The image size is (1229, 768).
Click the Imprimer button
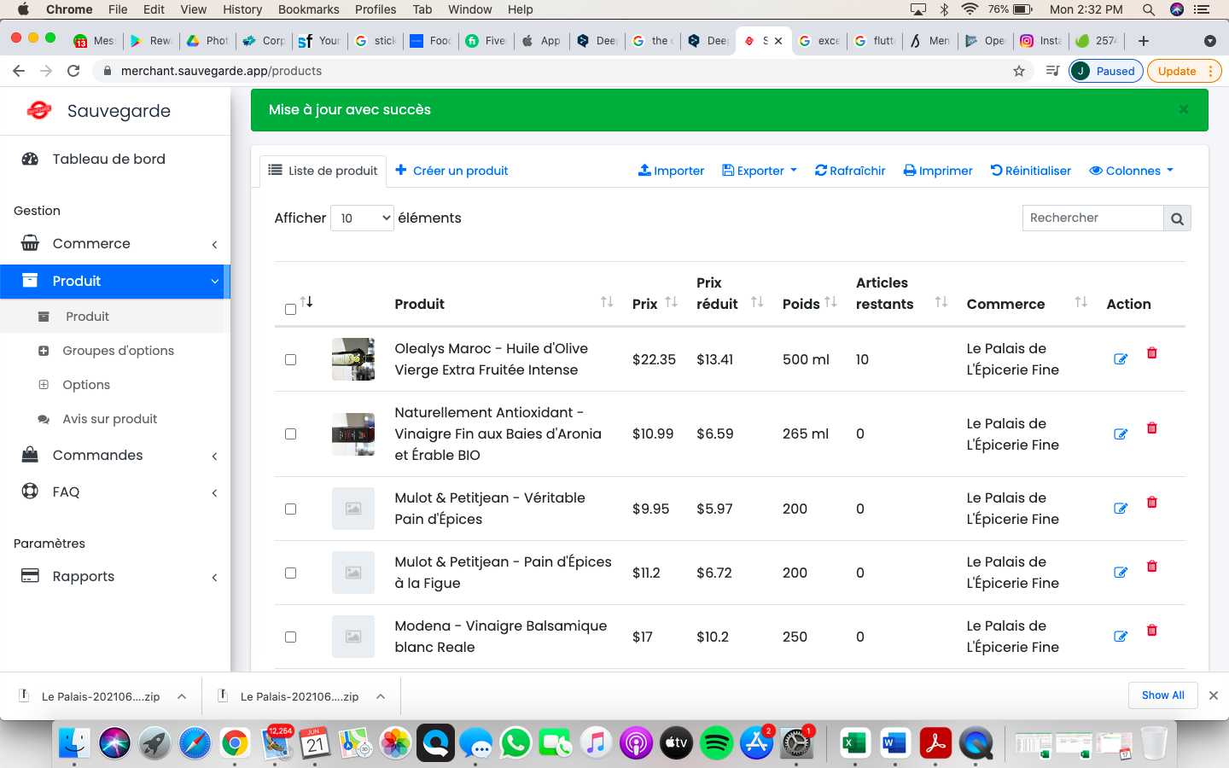(x=938, y=171)
